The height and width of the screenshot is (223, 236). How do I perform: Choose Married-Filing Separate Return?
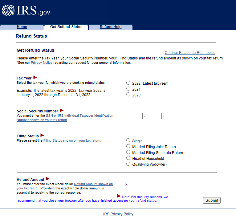tap(128, 152)
